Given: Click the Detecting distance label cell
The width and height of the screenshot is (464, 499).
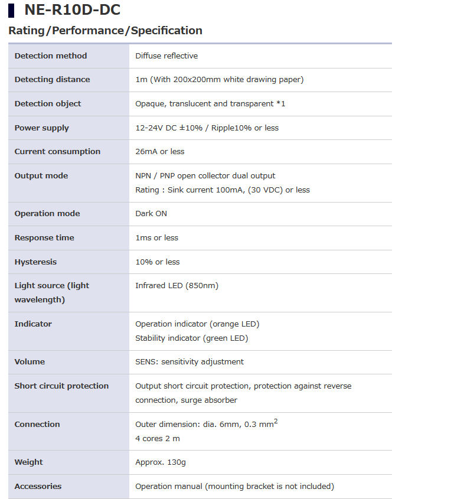Looking at the screenshot, I should 53,80.
